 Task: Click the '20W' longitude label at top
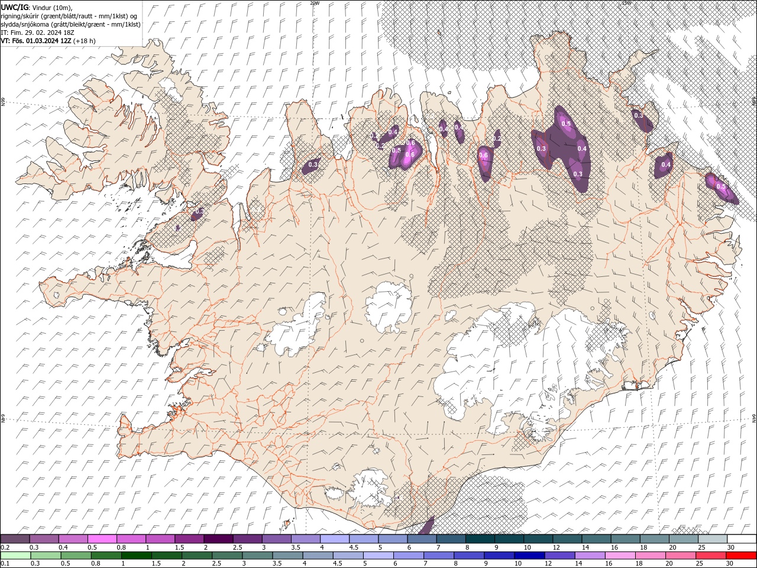[x=315, y=3]
